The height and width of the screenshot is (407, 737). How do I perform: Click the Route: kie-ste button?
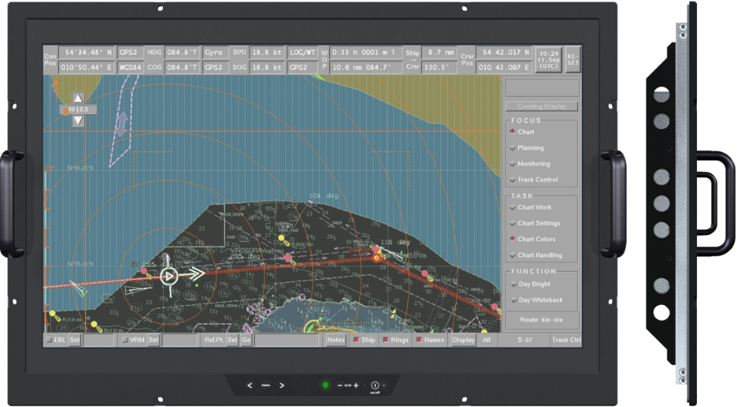(x=542, y=320)
